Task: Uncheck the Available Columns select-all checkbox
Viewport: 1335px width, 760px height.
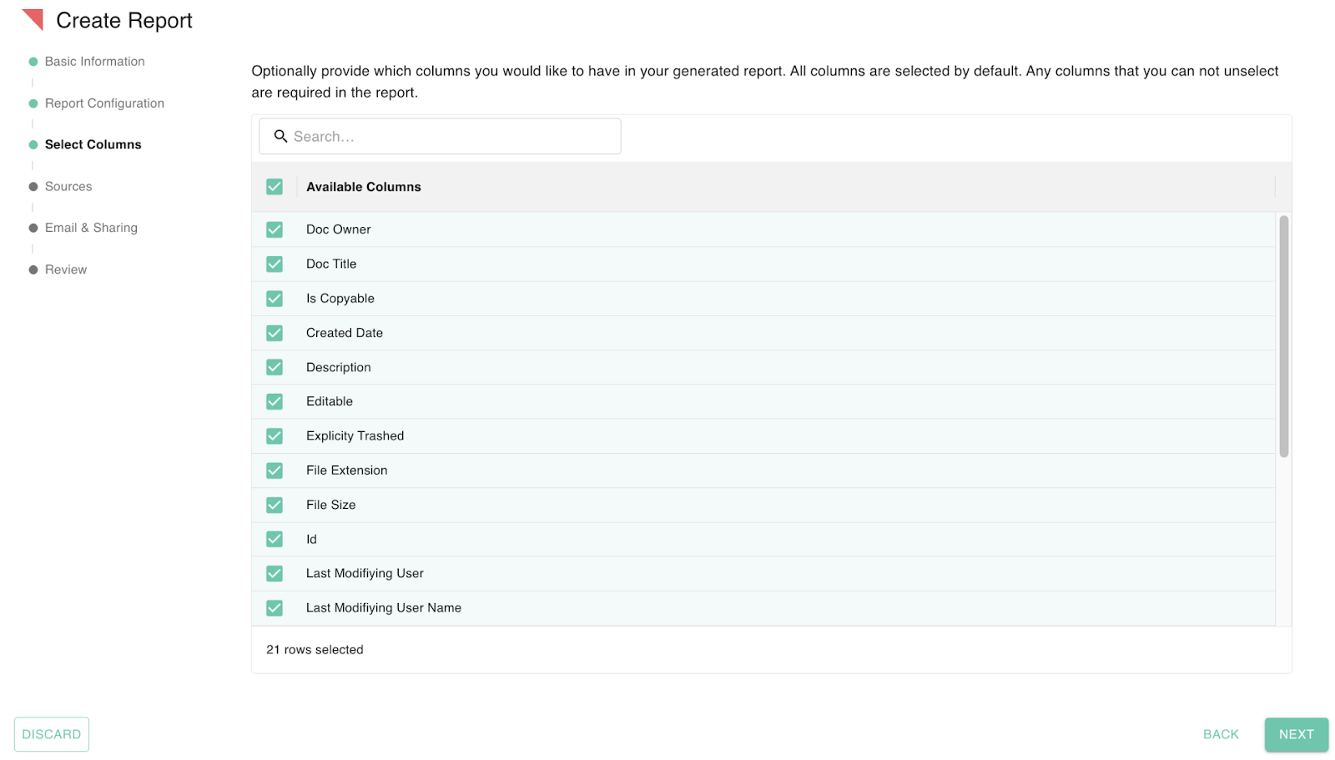Action: click(275, 187)
